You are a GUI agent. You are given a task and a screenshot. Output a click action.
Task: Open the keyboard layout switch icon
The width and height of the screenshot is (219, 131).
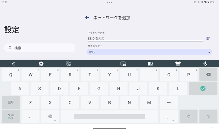69,64
